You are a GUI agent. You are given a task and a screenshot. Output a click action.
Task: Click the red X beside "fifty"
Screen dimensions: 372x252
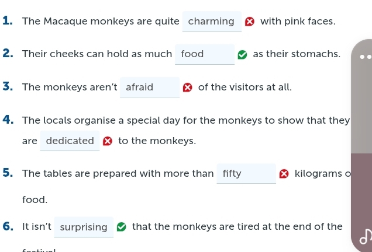(284, 174)
